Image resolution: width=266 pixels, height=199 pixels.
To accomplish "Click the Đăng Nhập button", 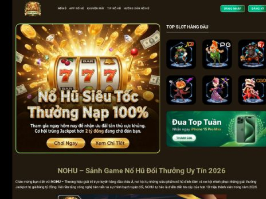I will click(233, 9).
